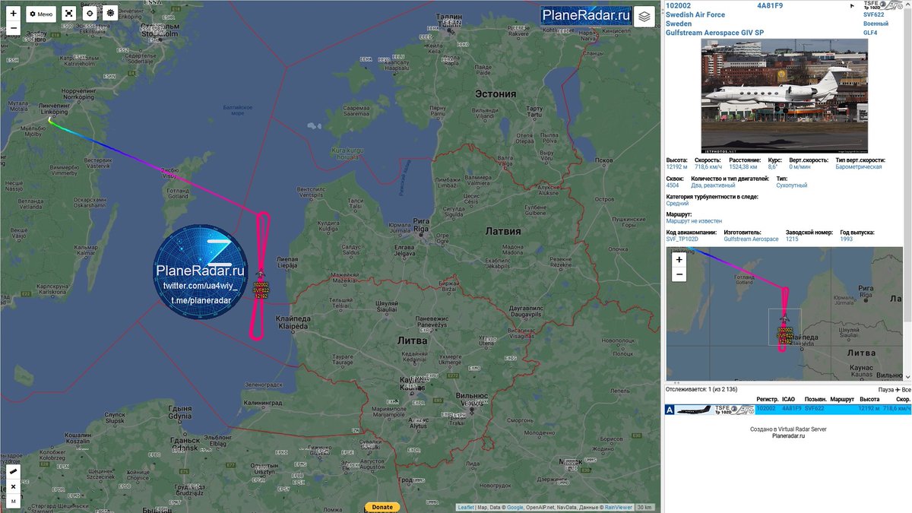Select aircraft icon SVF622 on main map
Image resolution: width=912 pixels, height=513 pixels.
point(261,274)
